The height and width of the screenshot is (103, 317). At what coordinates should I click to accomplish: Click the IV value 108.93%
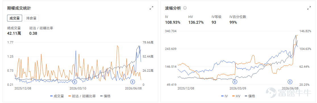pos(173,22)
